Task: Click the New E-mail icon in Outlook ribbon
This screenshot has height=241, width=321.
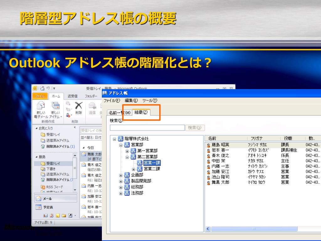Action: tap(41, 106)
